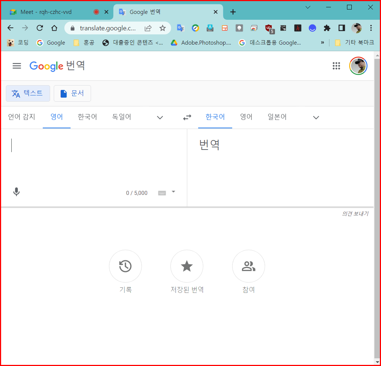
Task: Go to the browser home page
Action: click(x=54, y=28)
